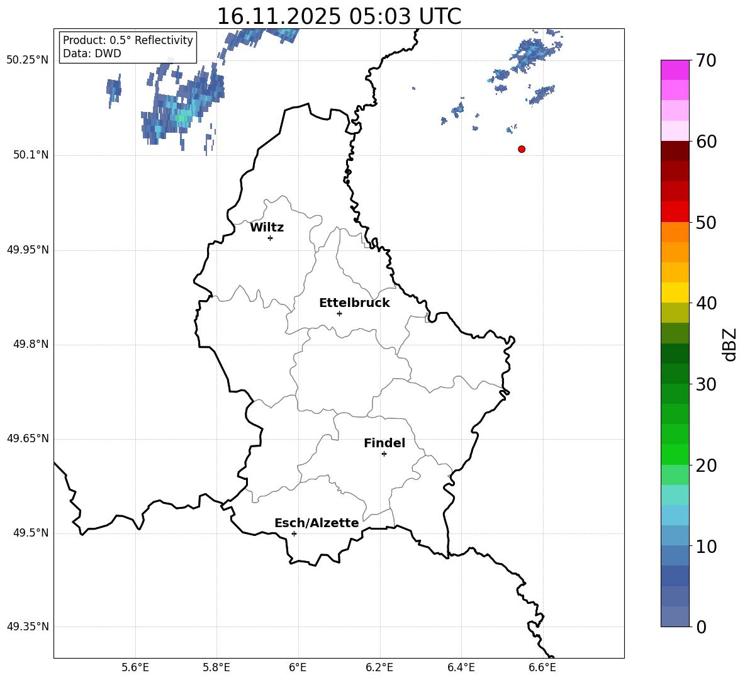Click the Findel station cross marker
Viewport: 745px width, 680px height.
(x=384, y=454)
